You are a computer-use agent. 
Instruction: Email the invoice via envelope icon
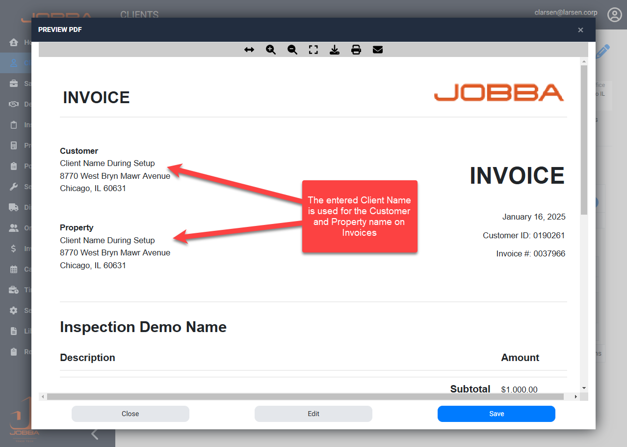click(x=378, y=50)
